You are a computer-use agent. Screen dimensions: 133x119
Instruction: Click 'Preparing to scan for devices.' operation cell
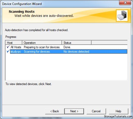42,47
